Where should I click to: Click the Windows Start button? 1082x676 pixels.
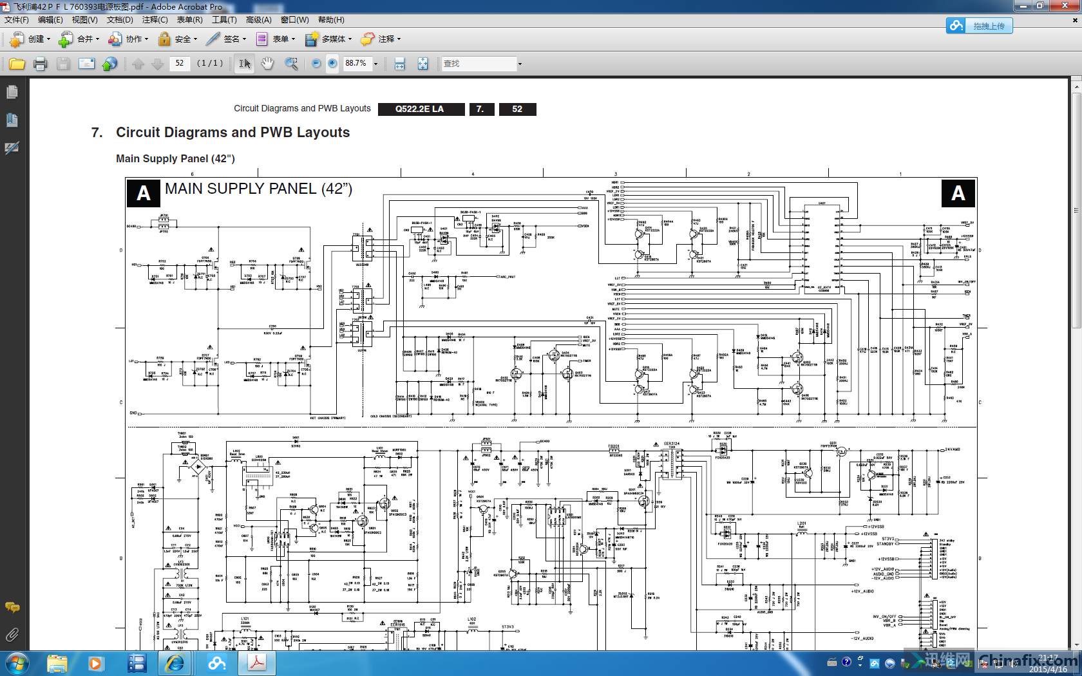pyautogui.click(x=16, y=663)
